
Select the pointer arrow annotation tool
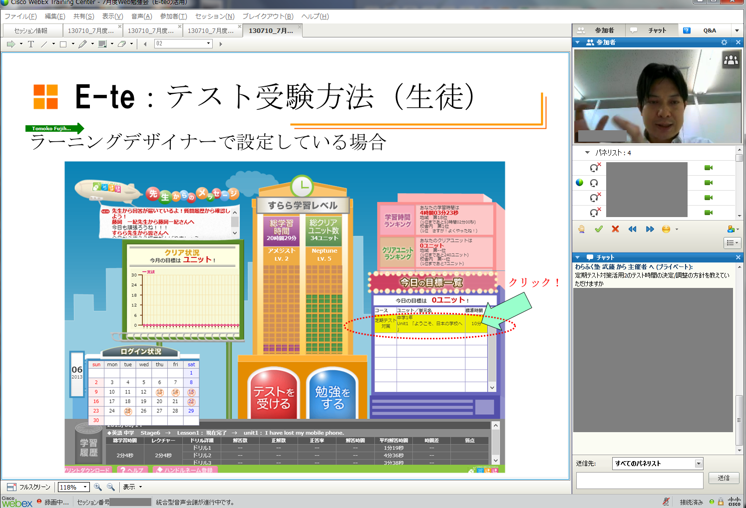coord(11,44)
